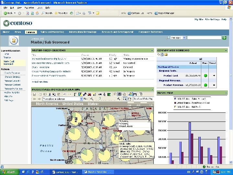
Task: Click the green search Go arrow button
Action: 224,38
